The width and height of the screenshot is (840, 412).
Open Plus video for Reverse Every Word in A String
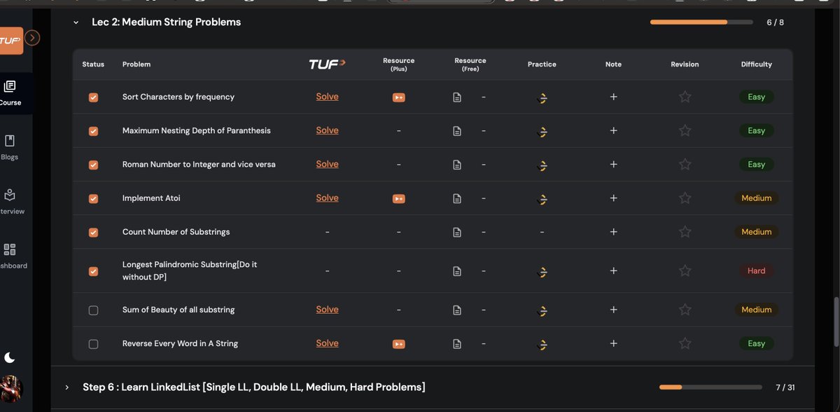pos(398,344)
